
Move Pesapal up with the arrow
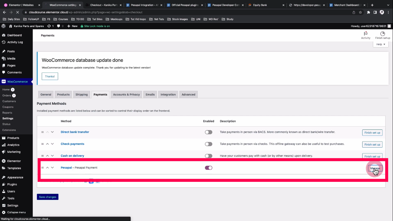pos(47,168)
